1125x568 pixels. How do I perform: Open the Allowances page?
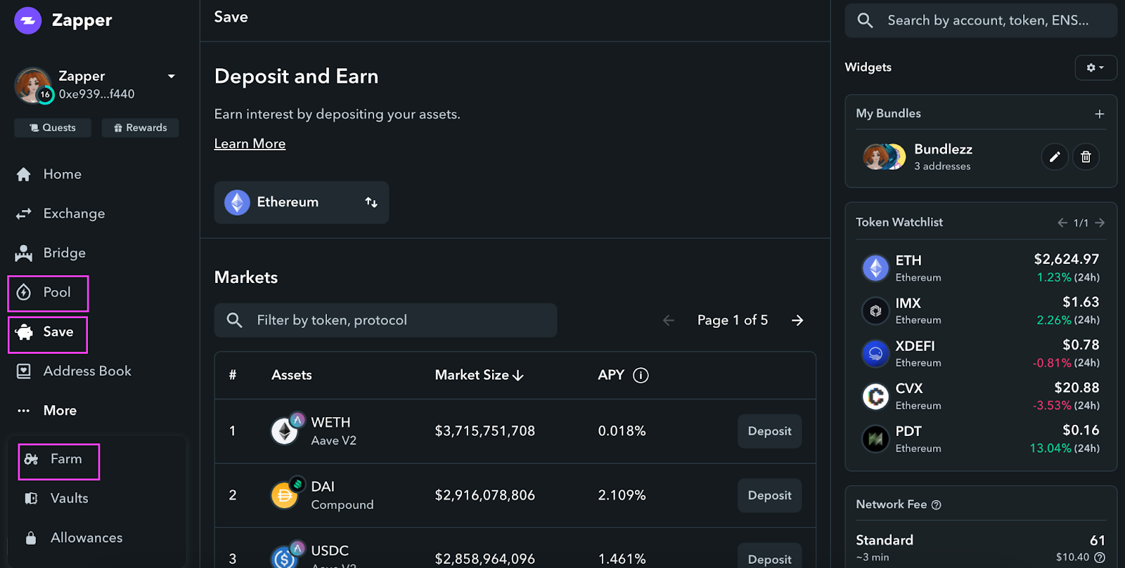click(x=73, y=538)
